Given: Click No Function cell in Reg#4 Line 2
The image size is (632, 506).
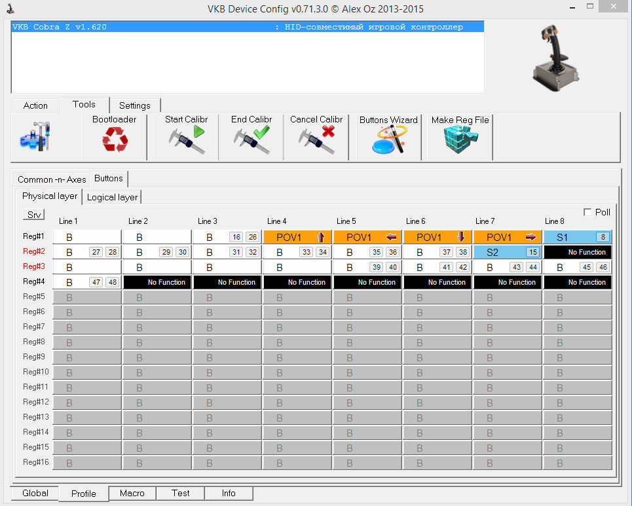Looking at the screenshot, I should click(157, 282).
